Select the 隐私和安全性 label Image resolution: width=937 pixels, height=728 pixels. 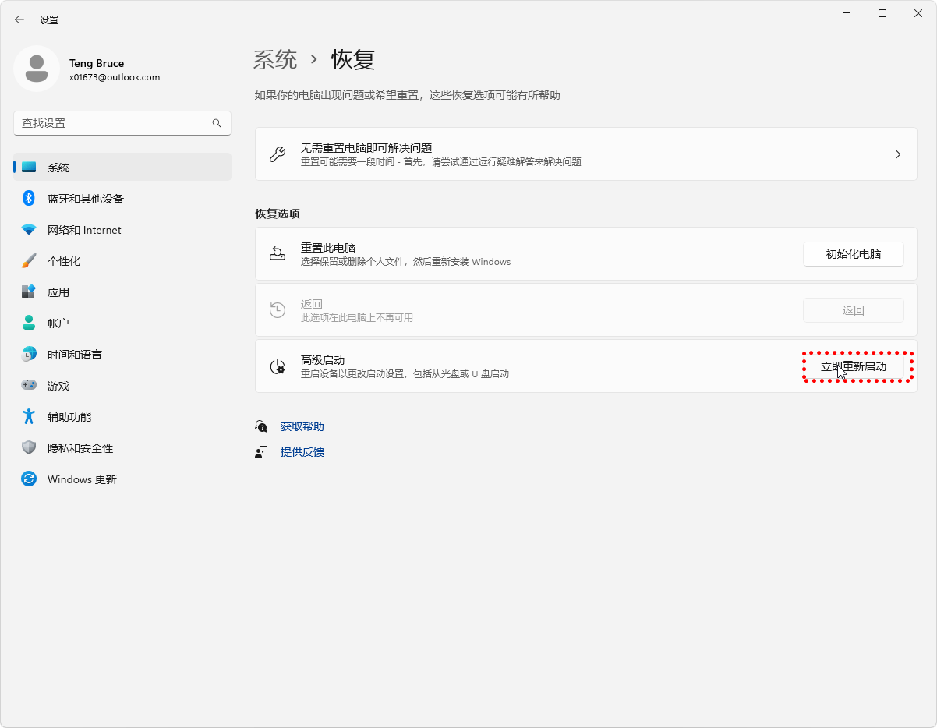[80, 448]
